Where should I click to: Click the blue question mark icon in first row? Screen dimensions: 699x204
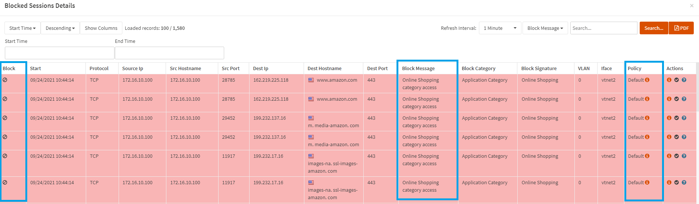(684, 80)
